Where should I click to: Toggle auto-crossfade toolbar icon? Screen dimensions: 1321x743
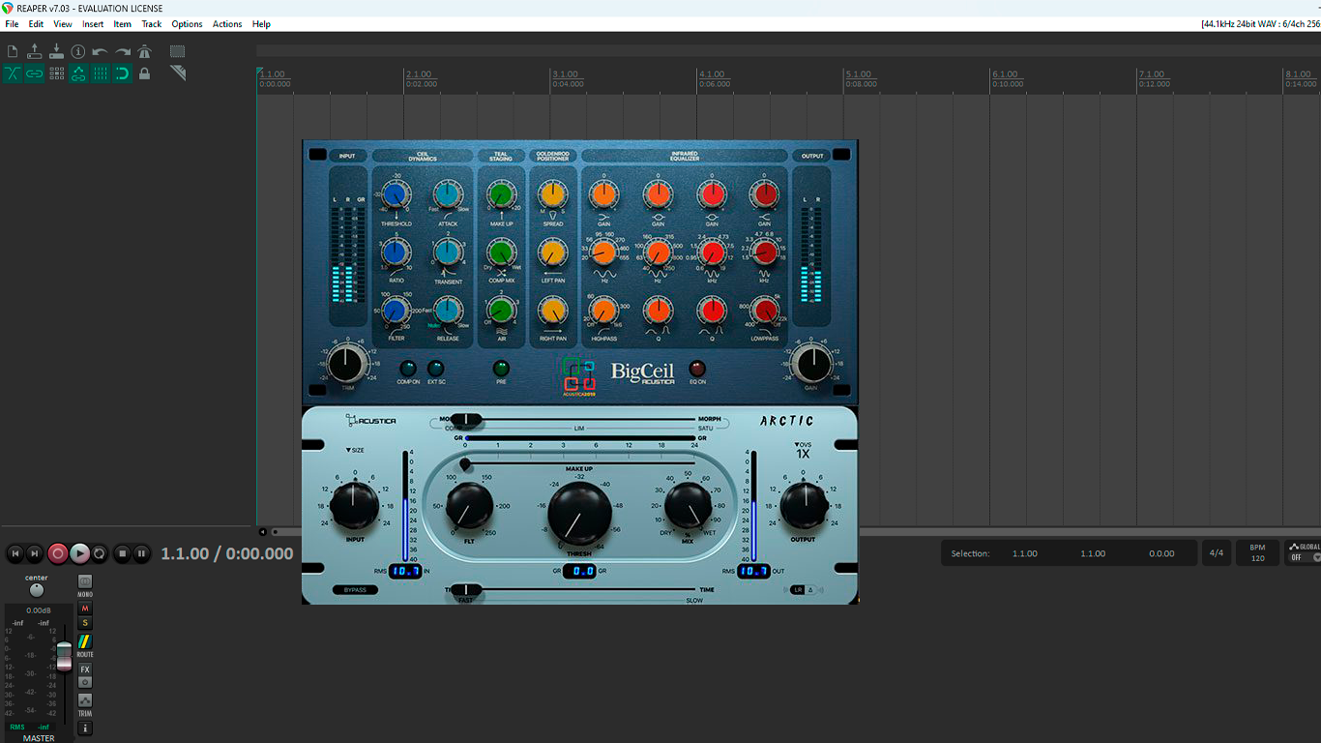(13, 74)
